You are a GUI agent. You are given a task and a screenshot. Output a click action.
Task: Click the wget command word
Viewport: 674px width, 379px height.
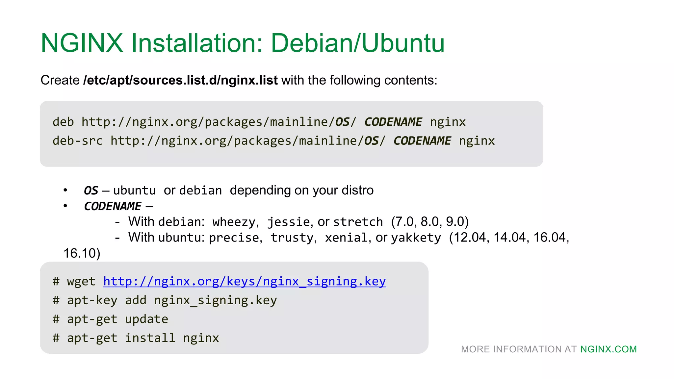(81, 282)
